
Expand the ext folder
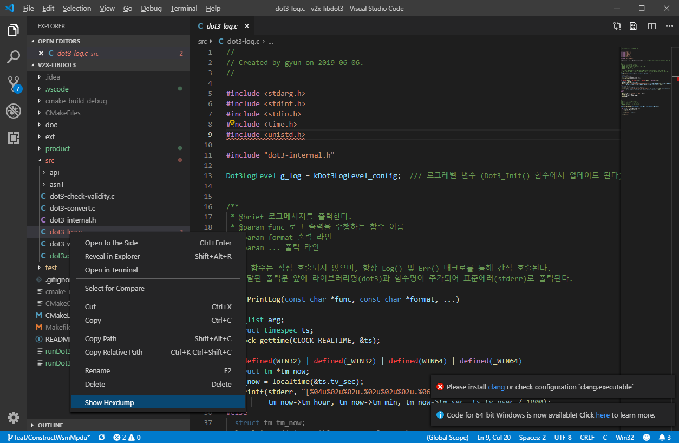108,136
